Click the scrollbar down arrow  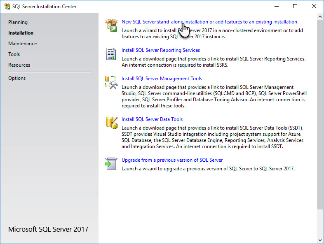(320, 240)
